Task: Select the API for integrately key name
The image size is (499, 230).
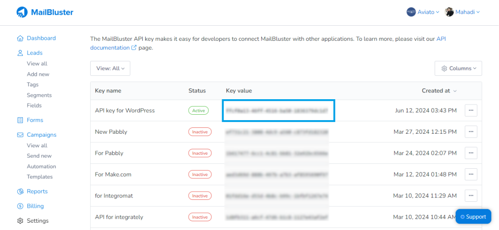Action: [119, 217]
